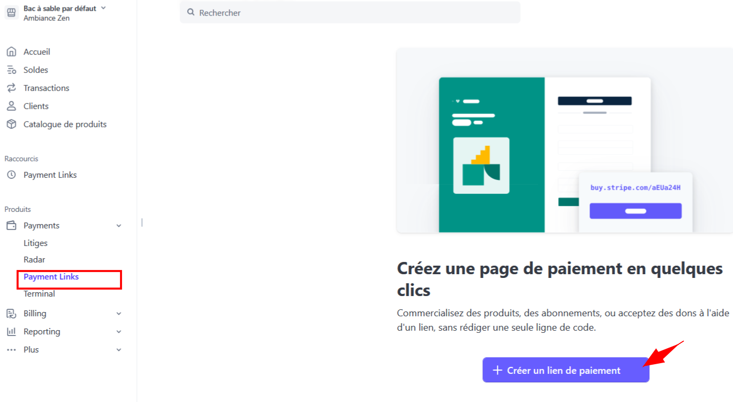The image size is (733, 402).
Task: Go to Accueil in sidebar
Action: point(37,52)
